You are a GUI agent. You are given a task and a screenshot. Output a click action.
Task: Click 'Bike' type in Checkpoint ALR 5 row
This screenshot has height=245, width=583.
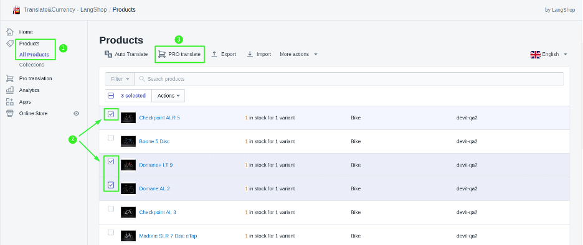tap(356, 118)
